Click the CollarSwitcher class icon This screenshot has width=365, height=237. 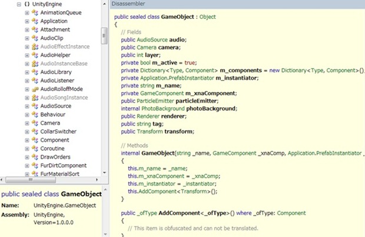click(35, 131)
